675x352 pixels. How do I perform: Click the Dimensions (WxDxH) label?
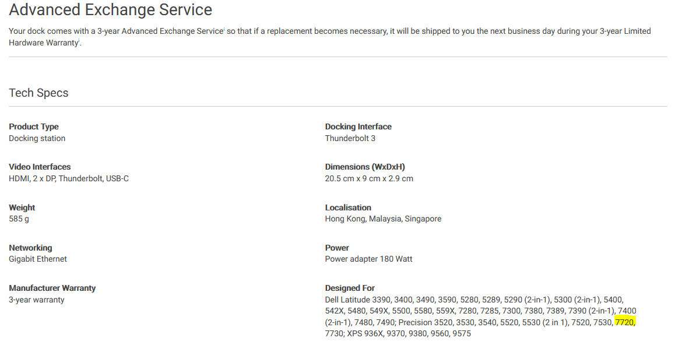point(365,167)
